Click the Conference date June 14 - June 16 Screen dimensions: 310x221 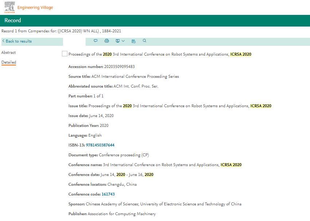pyautogui.click(x=127, y=174)
